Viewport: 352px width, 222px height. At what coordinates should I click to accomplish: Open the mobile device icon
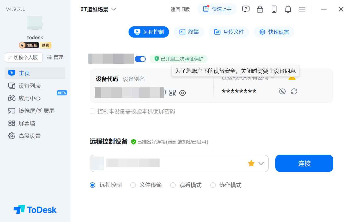[274, 9]
